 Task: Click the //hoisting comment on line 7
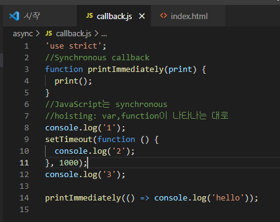[137, 116]
